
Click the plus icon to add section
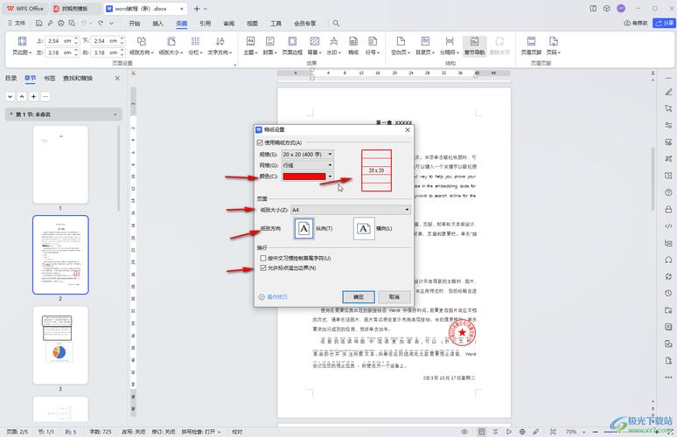coord(33,96)
